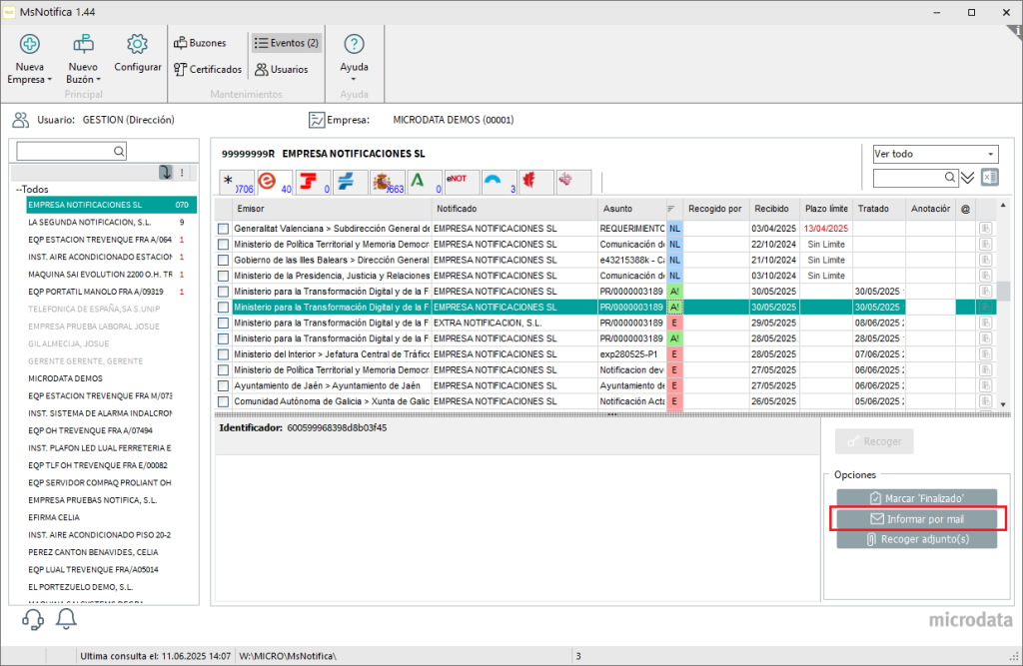Toggle the sort arrow above the company list

166,172
